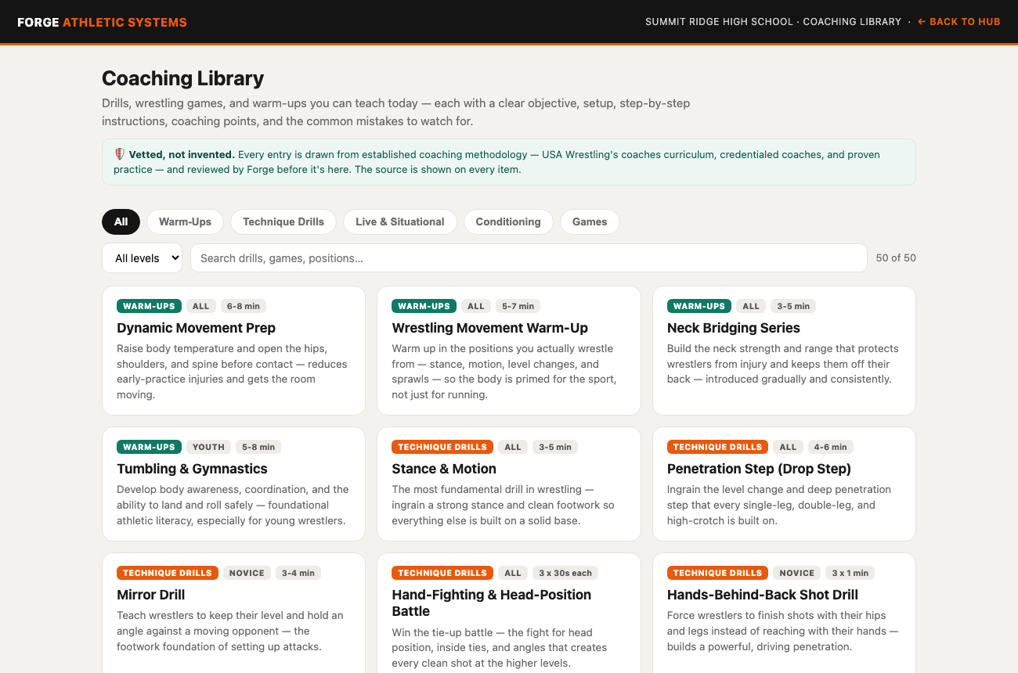Screen dimensions: 1018x673
Task: Focus the search drills input field
Action: 529,258
